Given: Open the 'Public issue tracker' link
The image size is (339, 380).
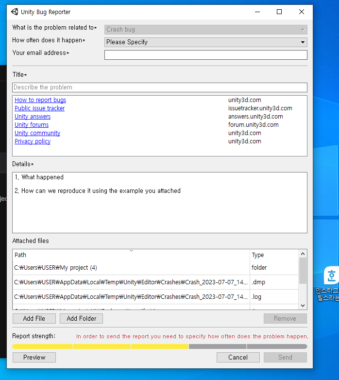Looking at the screenshot, I should pyautogui.click(x=39, y=108).
